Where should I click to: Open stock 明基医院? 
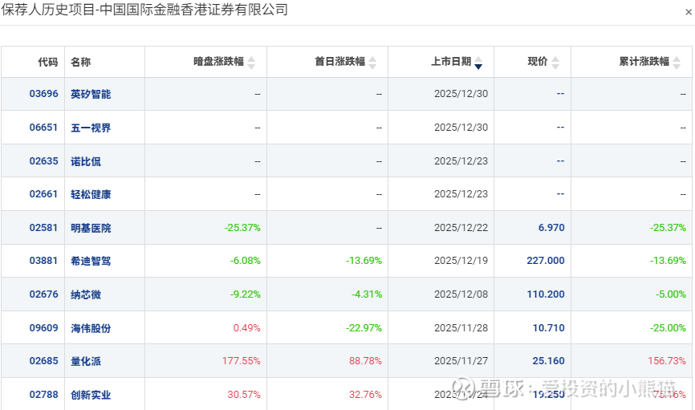click(x=91, y=228)
